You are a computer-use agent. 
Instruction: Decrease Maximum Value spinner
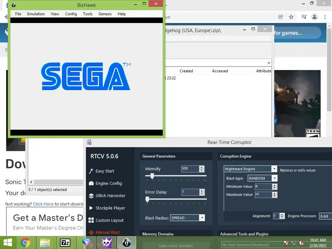pyautogui.click(x=275, y=196)
